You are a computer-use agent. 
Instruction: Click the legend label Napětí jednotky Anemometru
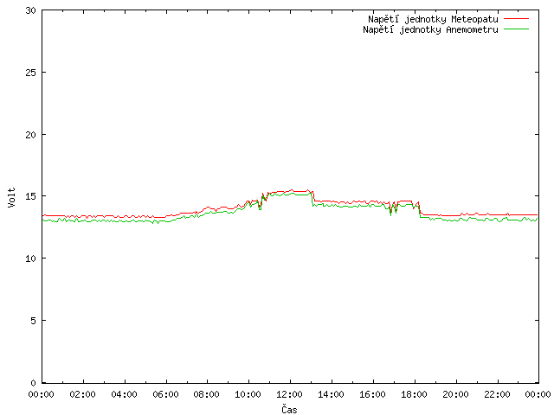(430, 29)
